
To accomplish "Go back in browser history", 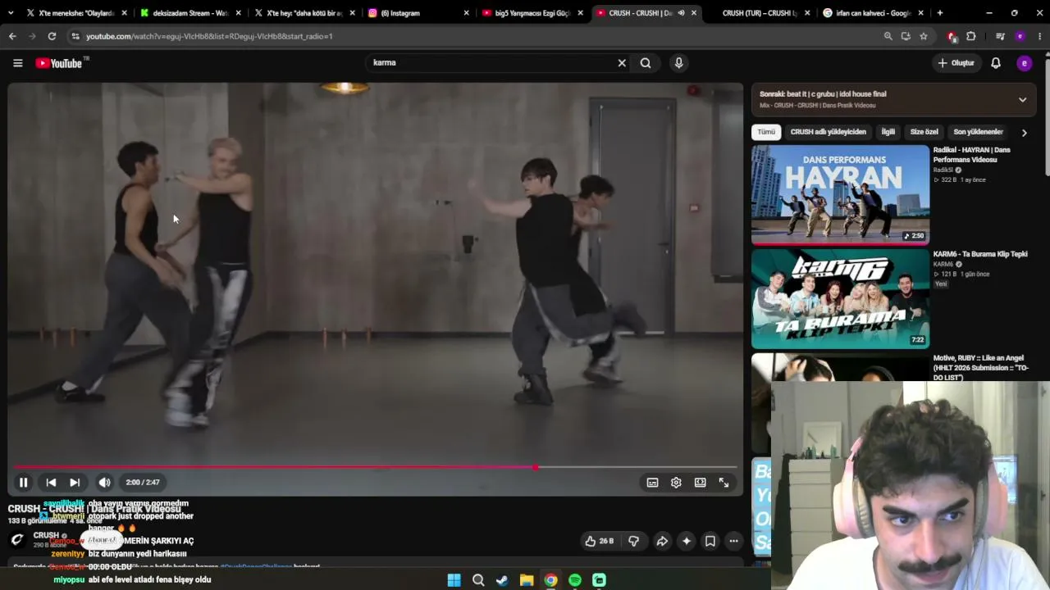I will click(12, 36).
